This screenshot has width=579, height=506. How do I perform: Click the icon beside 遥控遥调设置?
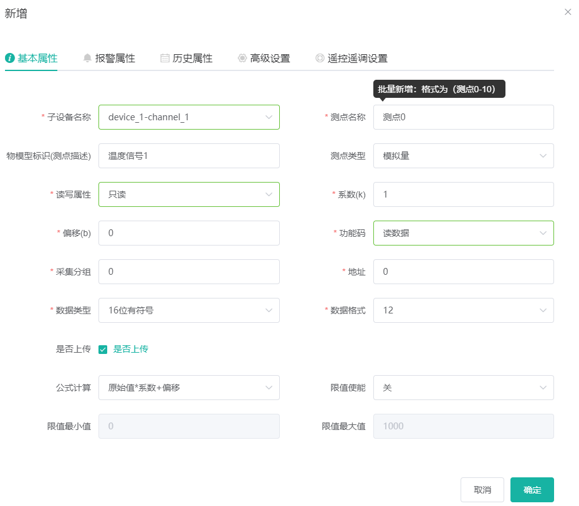point(320,58)
